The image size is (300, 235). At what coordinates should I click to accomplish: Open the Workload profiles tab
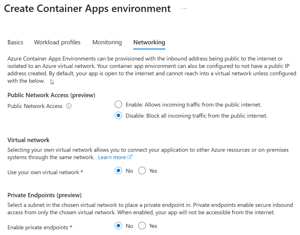[x=57, y=42]
